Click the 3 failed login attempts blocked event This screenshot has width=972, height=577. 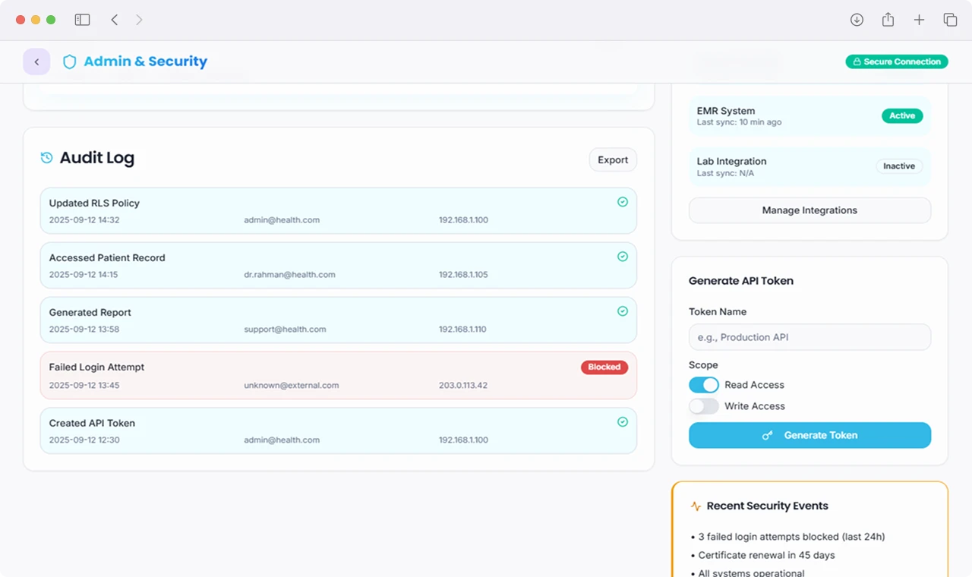point(792,537)
